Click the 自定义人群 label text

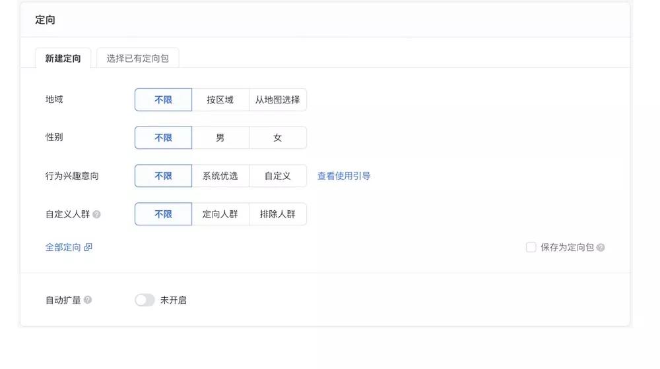coord(68,214)
